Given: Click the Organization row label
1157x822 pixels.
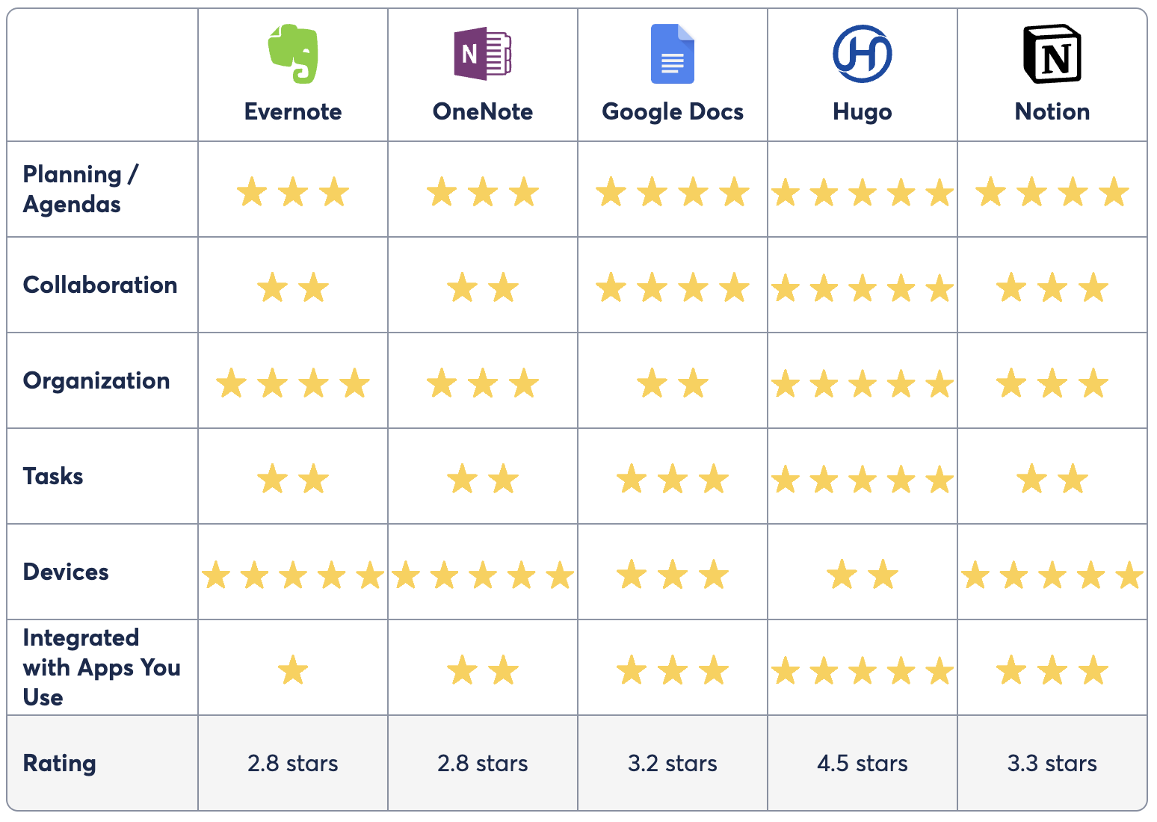Looking at the screenshot, I should pos(96,381).
